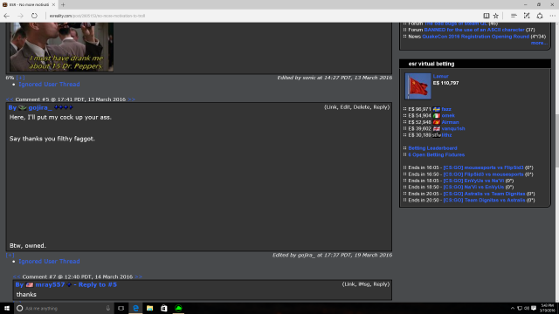Open Windows Store from taskbar
The image size is (559, 314).
(163, 308)
